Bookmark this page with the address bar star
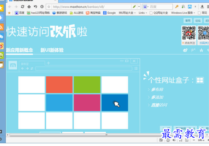 [49, 7]
